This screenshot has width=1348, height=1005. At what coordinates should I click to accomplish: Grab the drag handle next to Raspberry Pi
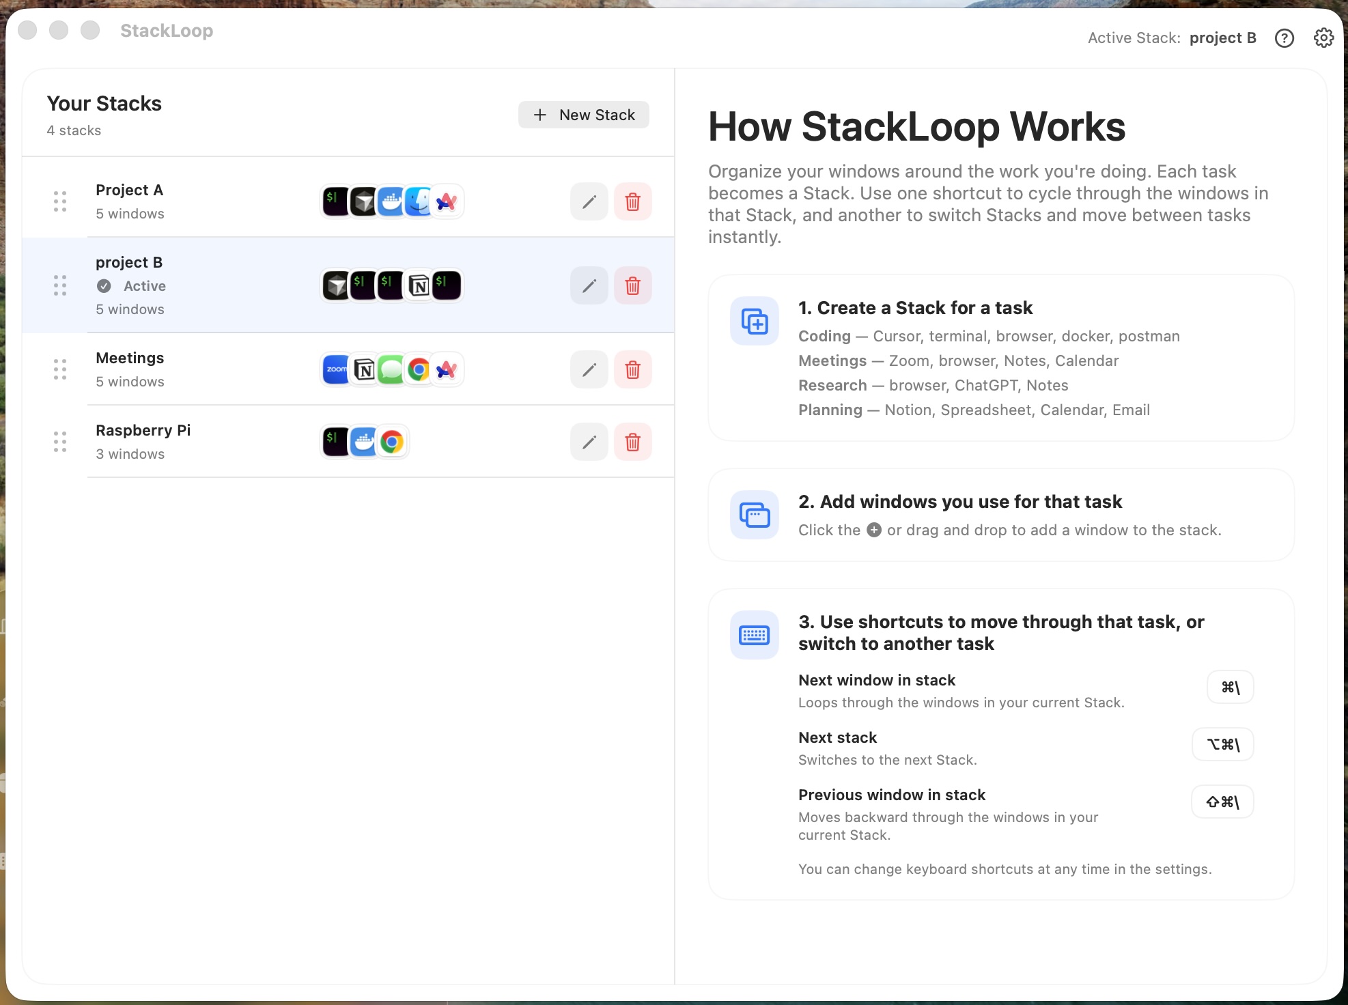click(59, 442)
